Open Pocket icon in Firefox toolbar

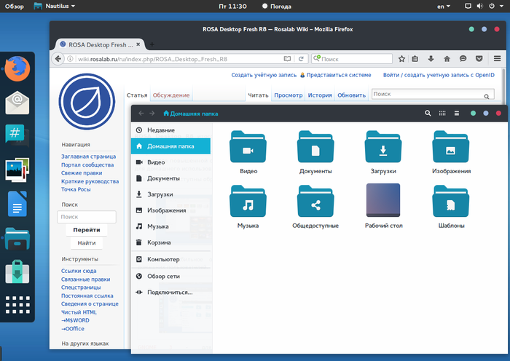tap(479, 59)
